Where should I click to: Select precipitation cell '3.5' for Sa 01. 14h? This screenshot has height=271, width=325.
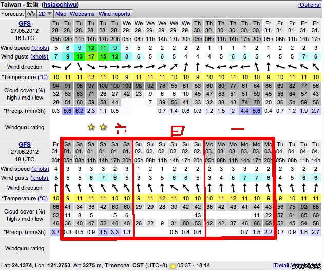tap(103, 232)
